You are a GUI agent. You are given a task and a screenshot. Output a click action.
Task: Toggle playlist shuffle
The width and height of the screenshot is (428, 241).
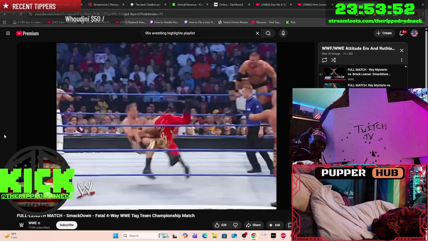[x=333, y=60]
